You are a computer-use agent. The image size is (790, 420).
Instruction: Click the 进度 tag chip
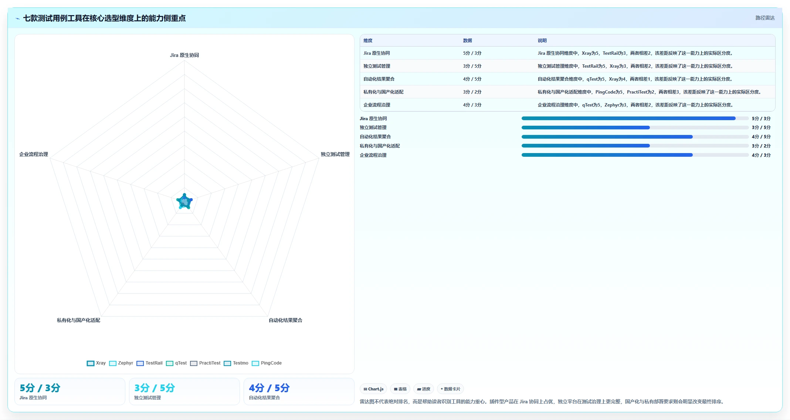coord(424,389)
